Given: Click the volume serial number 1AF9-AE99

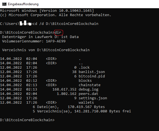Looking at the screenshot, I should coord(56,41).
